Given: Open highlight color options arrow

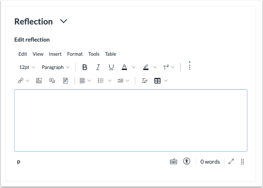Looking at the screenshot, I should [x=155, y=67].
